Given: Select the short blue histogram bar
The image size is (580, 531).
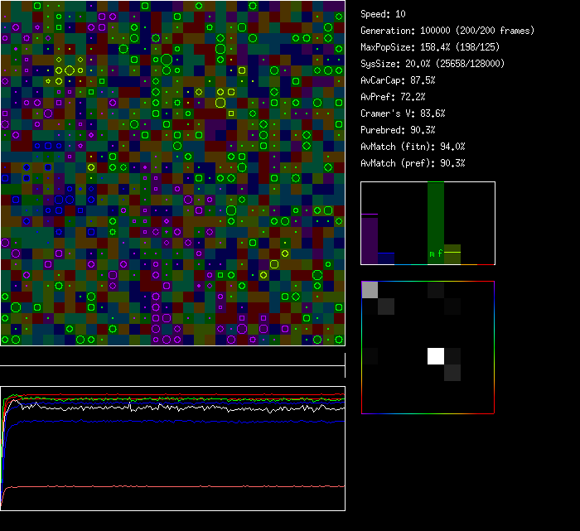Looking at the screenshot, I should click(x=386, y=258).
